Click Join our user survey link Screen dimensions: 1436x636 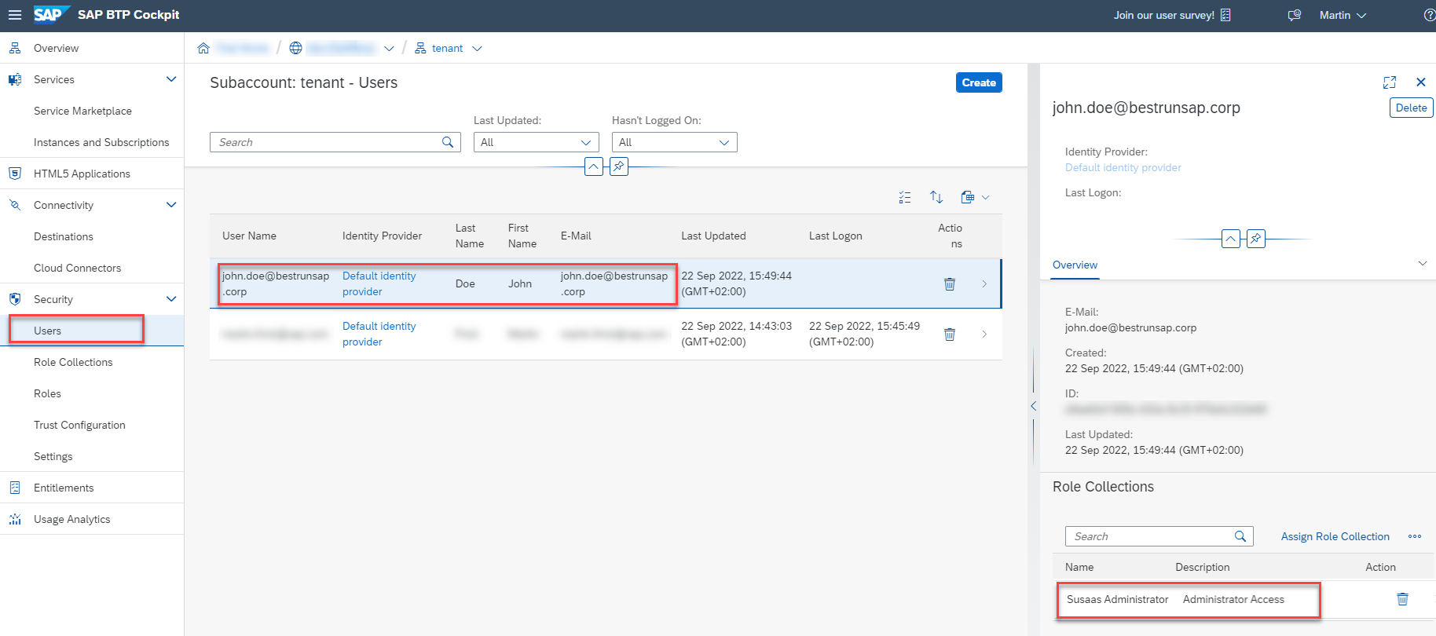[x=1163, y=15]
